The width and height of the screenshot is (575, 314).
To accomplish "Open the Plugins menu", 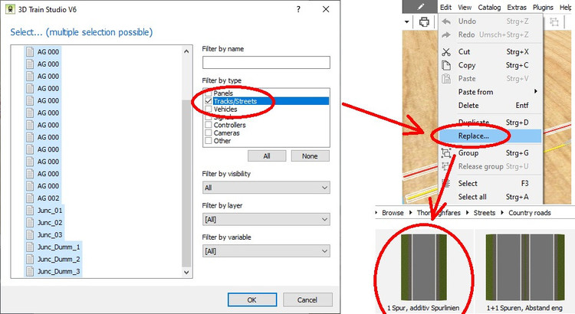I will coord(543,8).
